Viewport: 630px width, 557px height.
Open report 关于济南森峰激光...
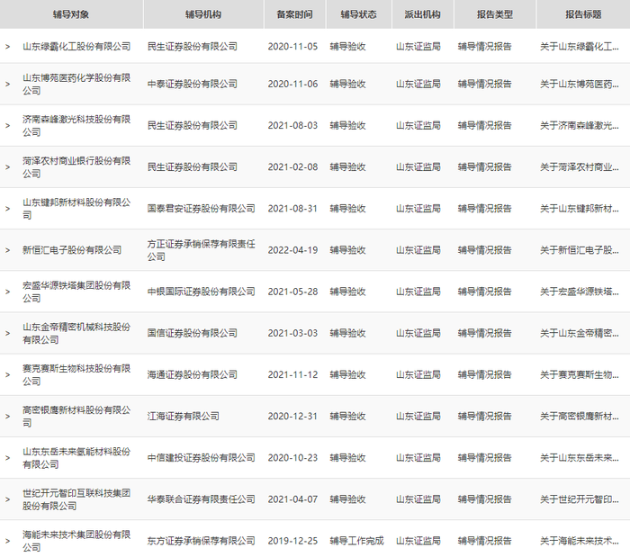tap(580, 126)
